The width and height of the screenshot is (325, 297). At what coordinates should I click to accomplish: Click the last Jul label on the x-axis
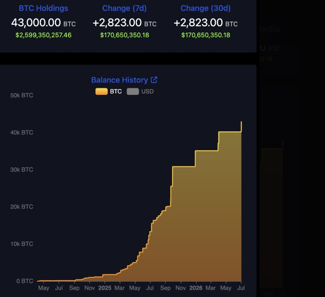[241, 288]
